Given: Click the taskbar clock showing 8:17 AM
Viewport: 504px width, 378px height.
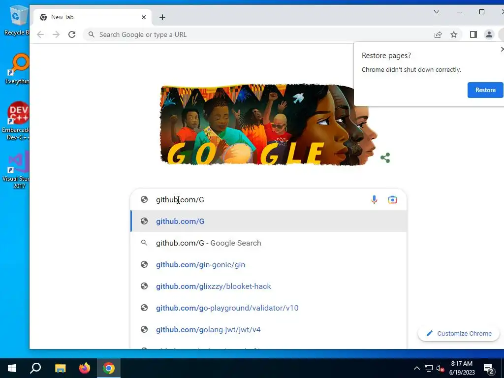Looking at the screenshot, I should point(462,368).
